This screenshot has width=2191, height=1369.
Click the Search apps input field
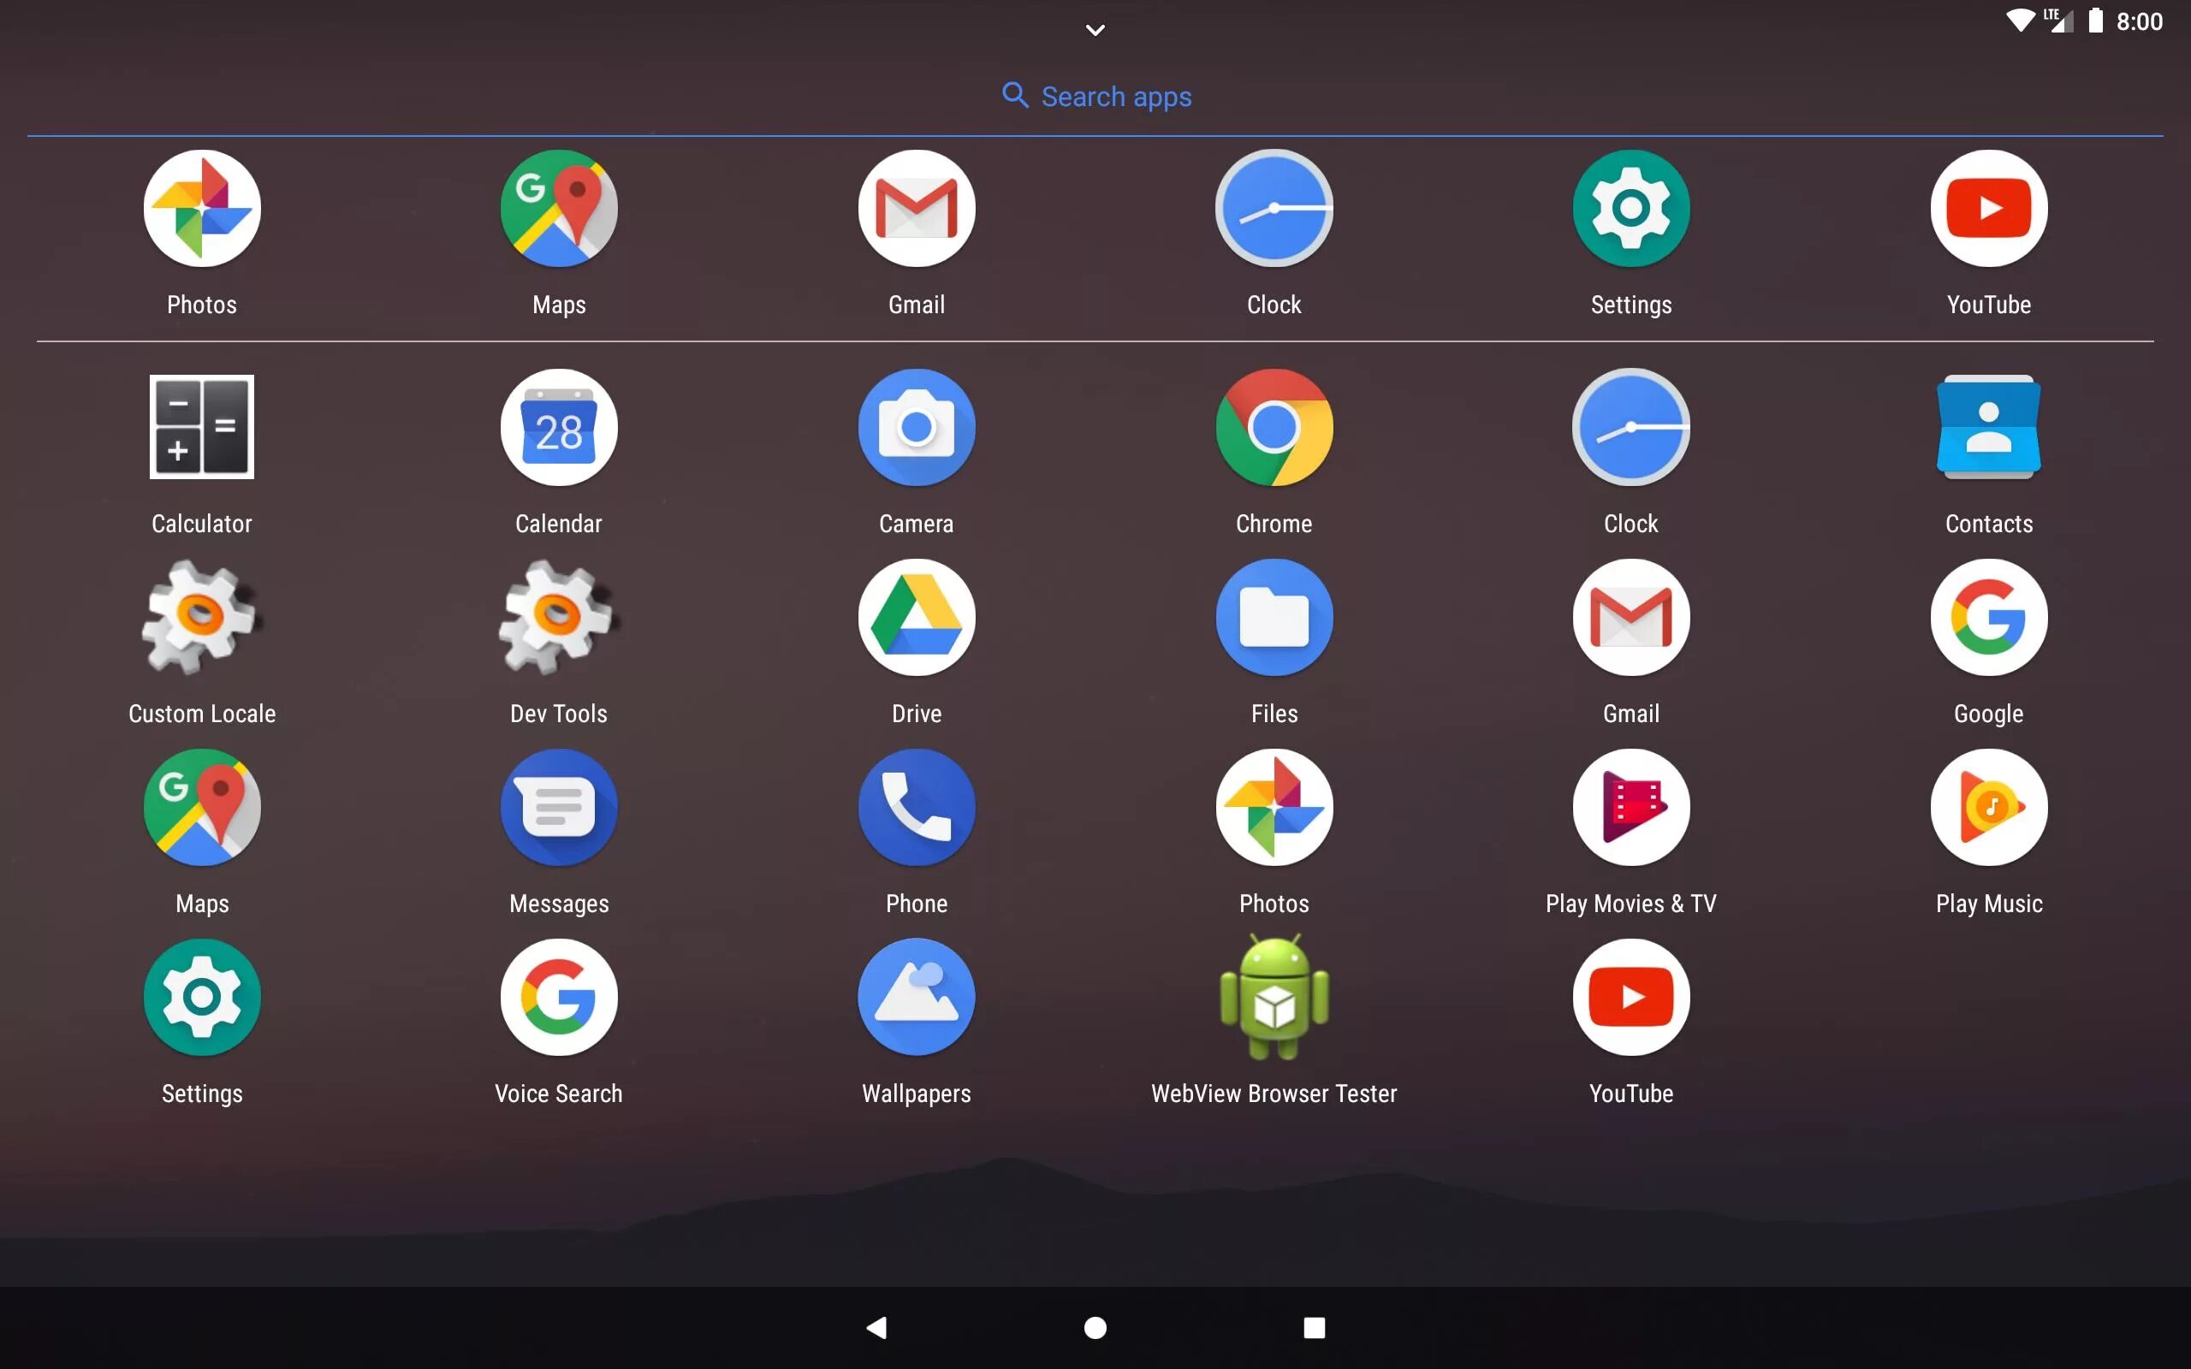pos(1096,96)
